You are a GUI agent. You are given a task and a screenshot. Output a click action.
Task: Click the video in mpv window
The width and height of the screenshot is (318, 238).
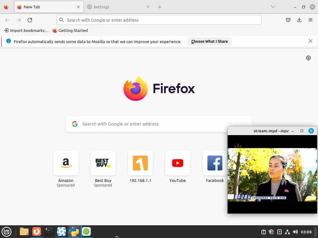(x=272, y=174)
